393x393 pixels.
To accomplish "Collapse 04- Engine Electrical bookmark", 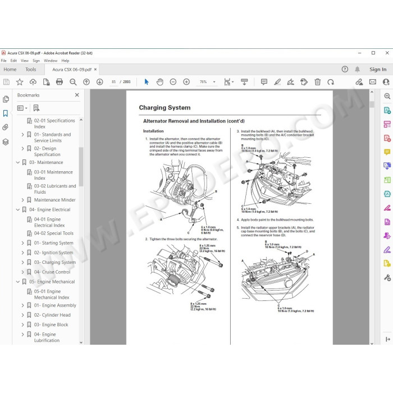I will click(18, 209).
